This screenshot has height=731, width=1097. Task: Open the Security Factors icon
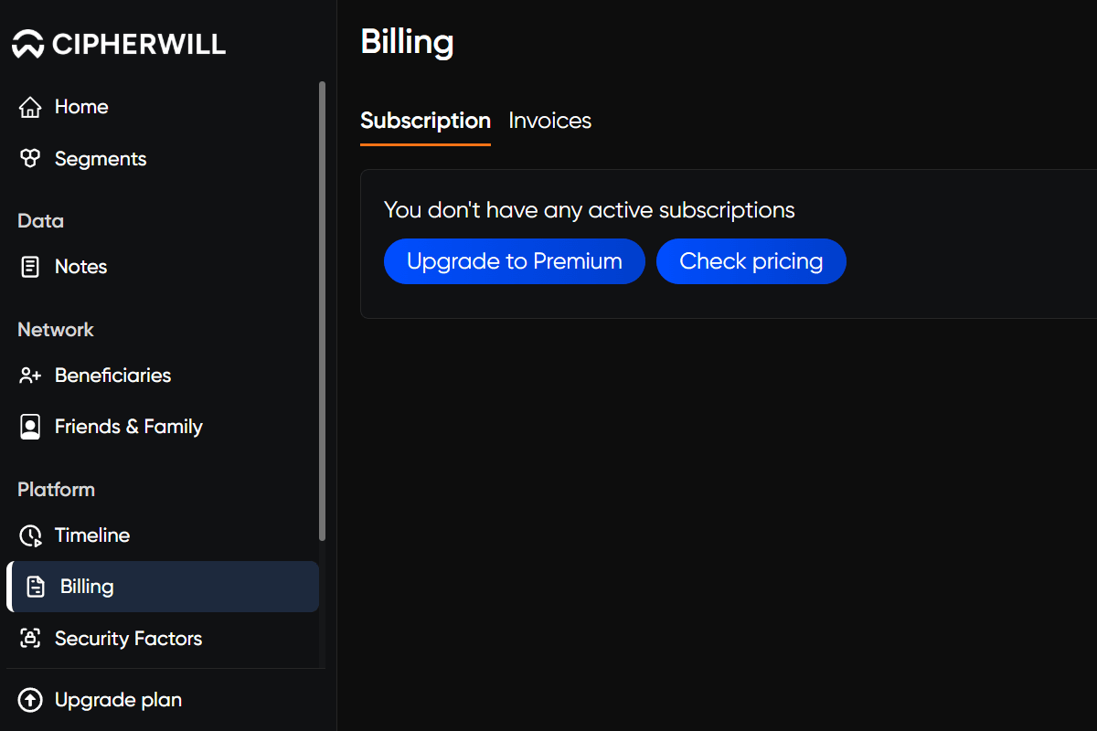point(30,639)
